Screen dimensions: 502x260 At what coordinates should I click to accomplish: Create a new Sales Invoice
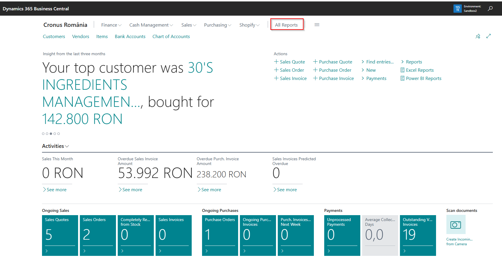(x=290, y=78)
